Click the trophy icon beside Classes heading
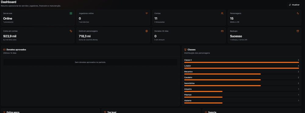The image size is (305, 113). pos(185,50)
